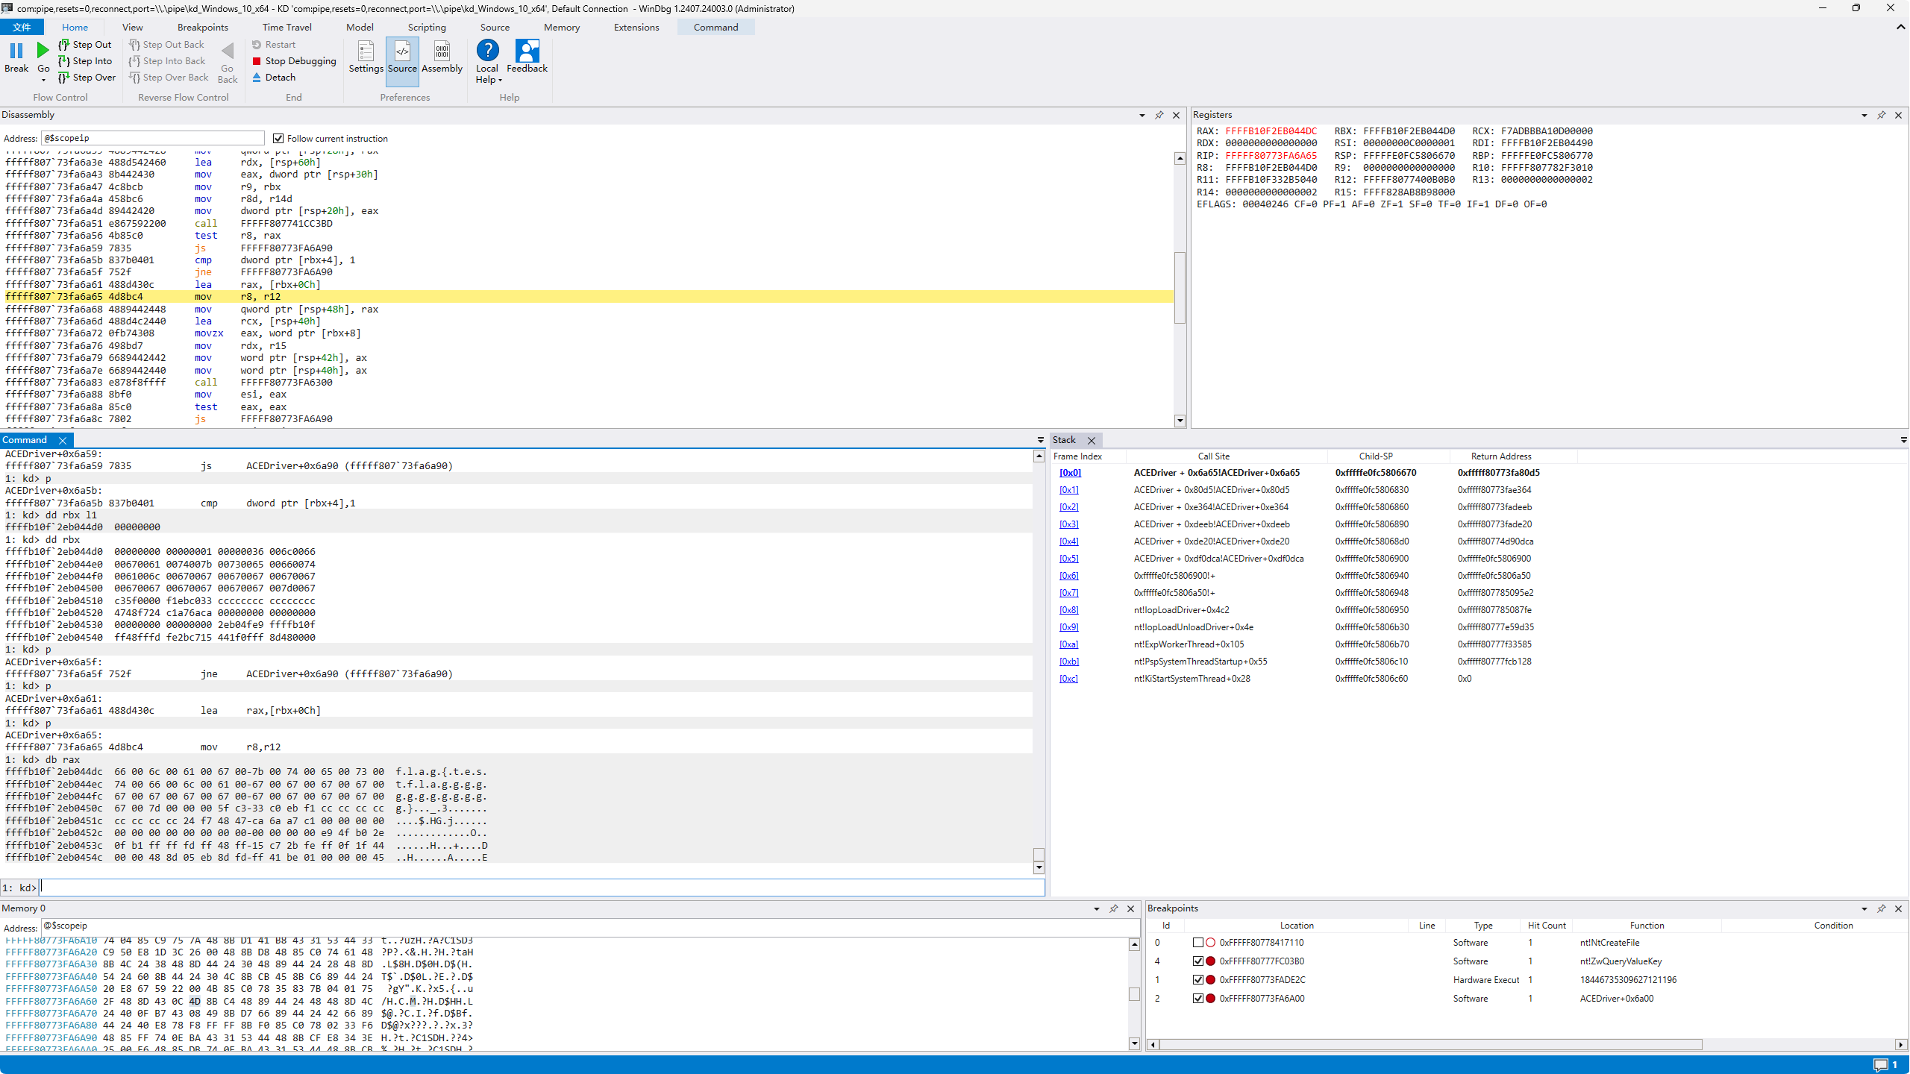Click down arrow of Command scrollbar
Viewport: 1910px width, 1074px height.
tap(1039, 868)
